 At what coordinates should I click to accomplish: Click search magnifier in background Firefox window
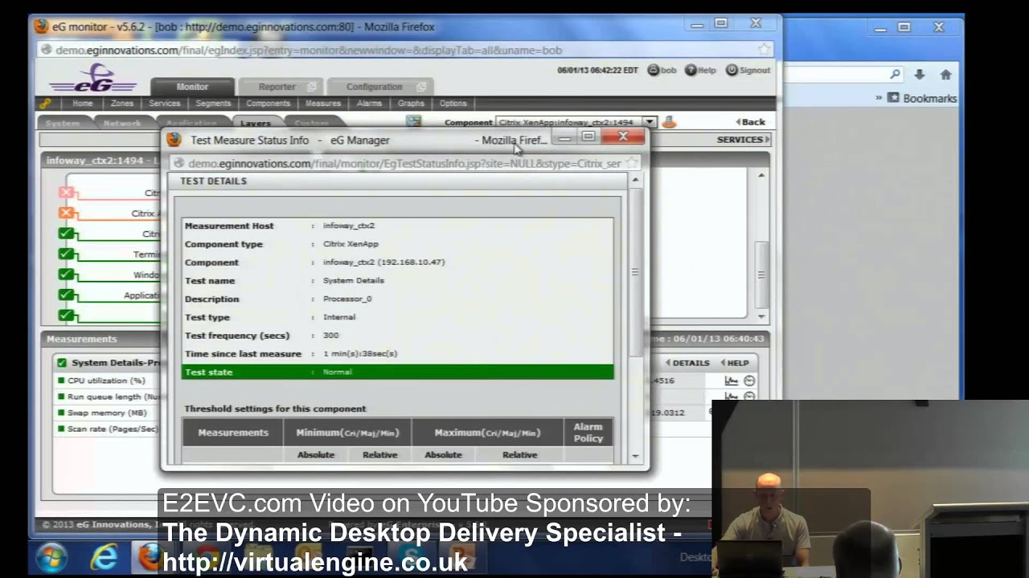pyautogui.click(x=896, y=75)
